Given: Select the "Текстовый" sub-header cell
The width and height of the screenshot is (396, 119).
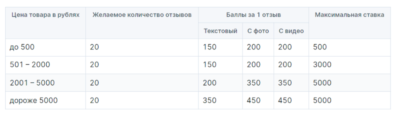Looking at the screenshot, I should pos(220,31).
